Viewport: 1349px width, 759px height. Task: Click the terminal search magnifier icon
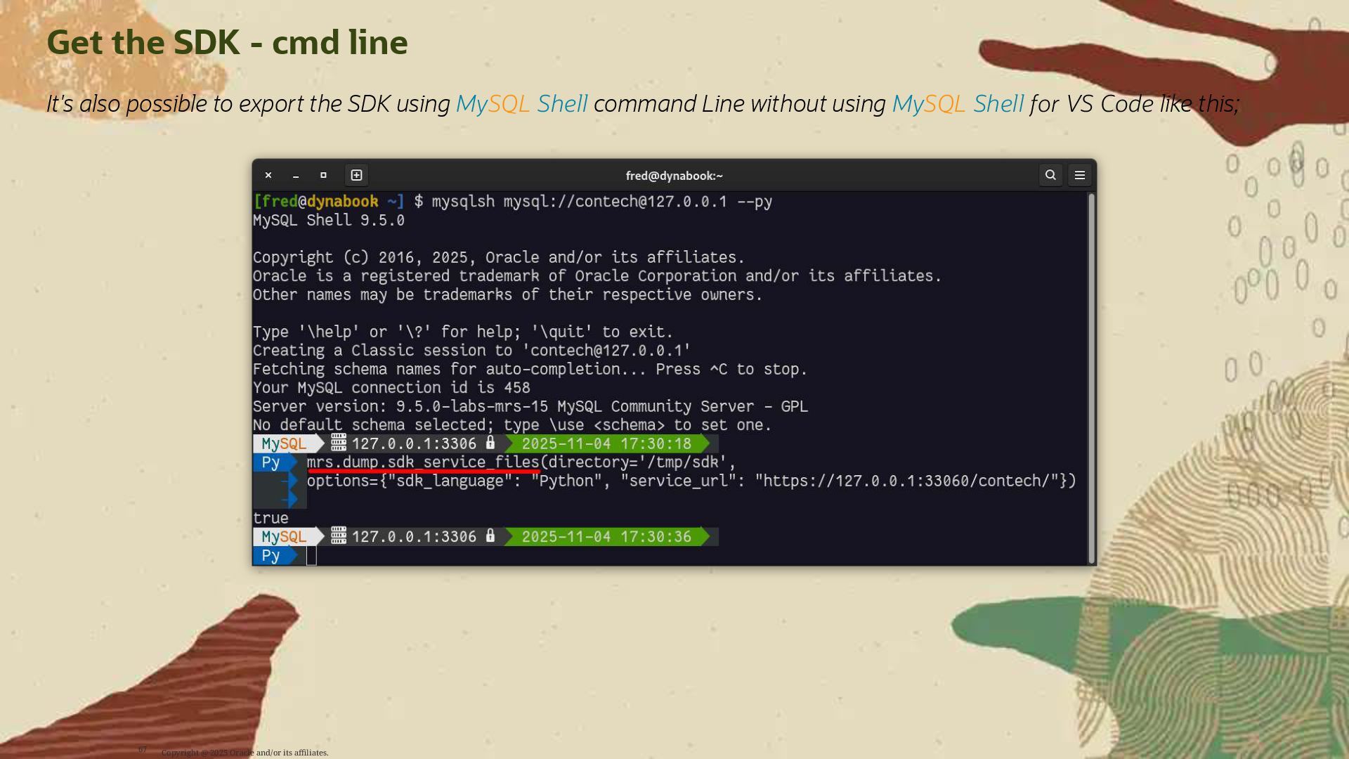tap(1050, 175)
